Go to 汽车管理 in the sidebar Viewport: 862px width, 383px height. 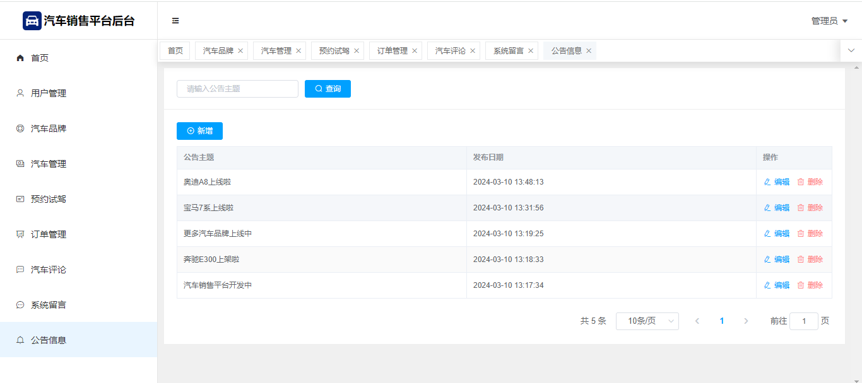49,164
